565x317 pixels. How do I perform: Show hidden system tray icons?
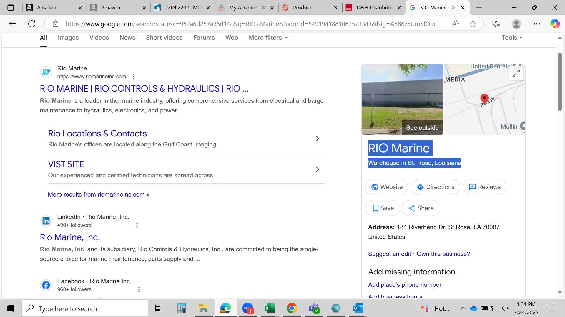click(x=463, y=308)
